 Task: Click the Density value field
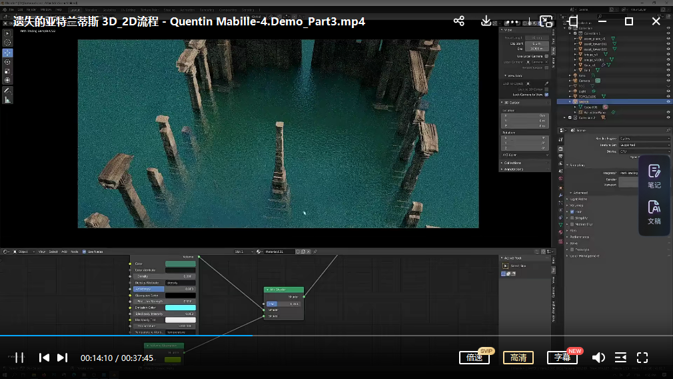coord(165,276)
